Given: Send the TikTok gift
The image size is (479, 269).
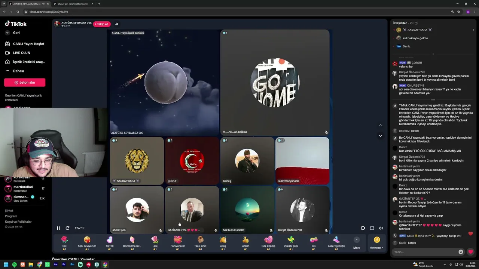Looking at the screenshot, I should (x=110, y=242).
